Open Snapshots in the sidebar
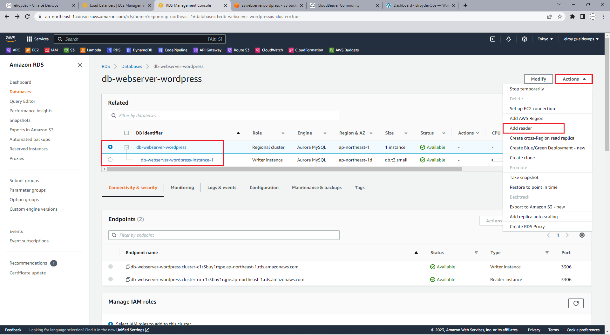This screenshot has height=335, width=610. [20, 120]
